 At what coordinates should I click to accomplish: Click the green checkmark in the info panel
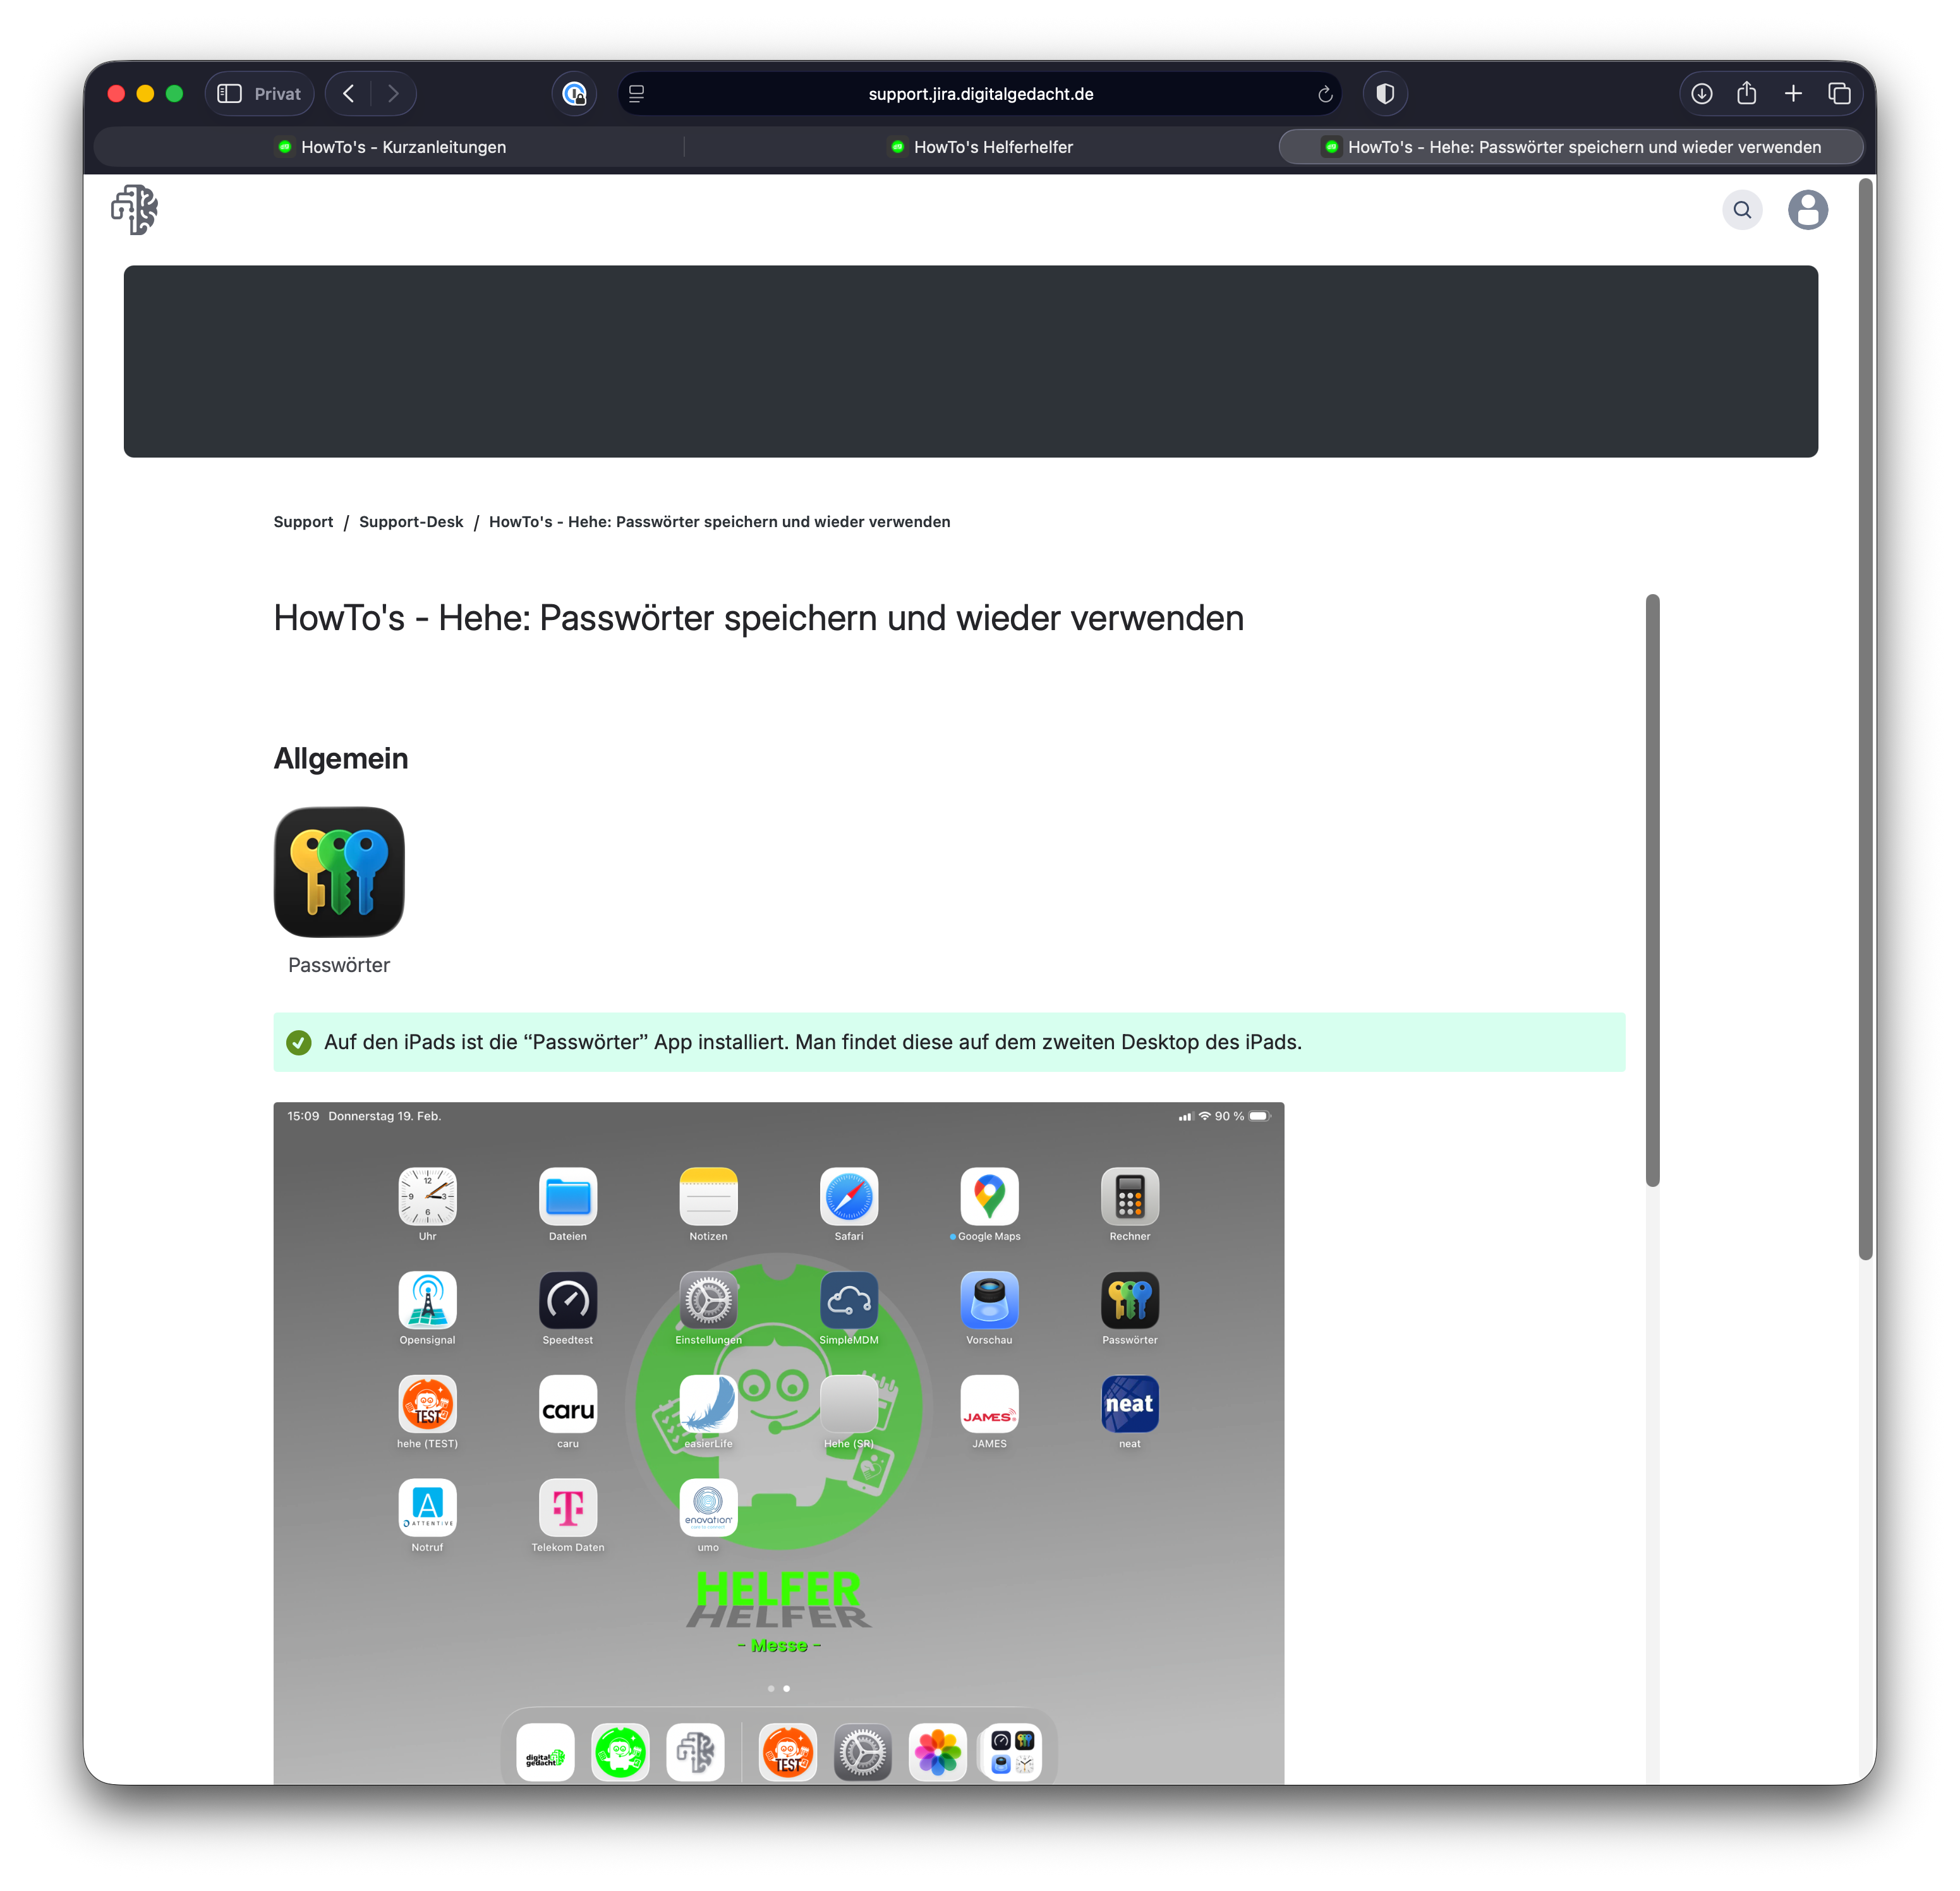click(298, 1043)
